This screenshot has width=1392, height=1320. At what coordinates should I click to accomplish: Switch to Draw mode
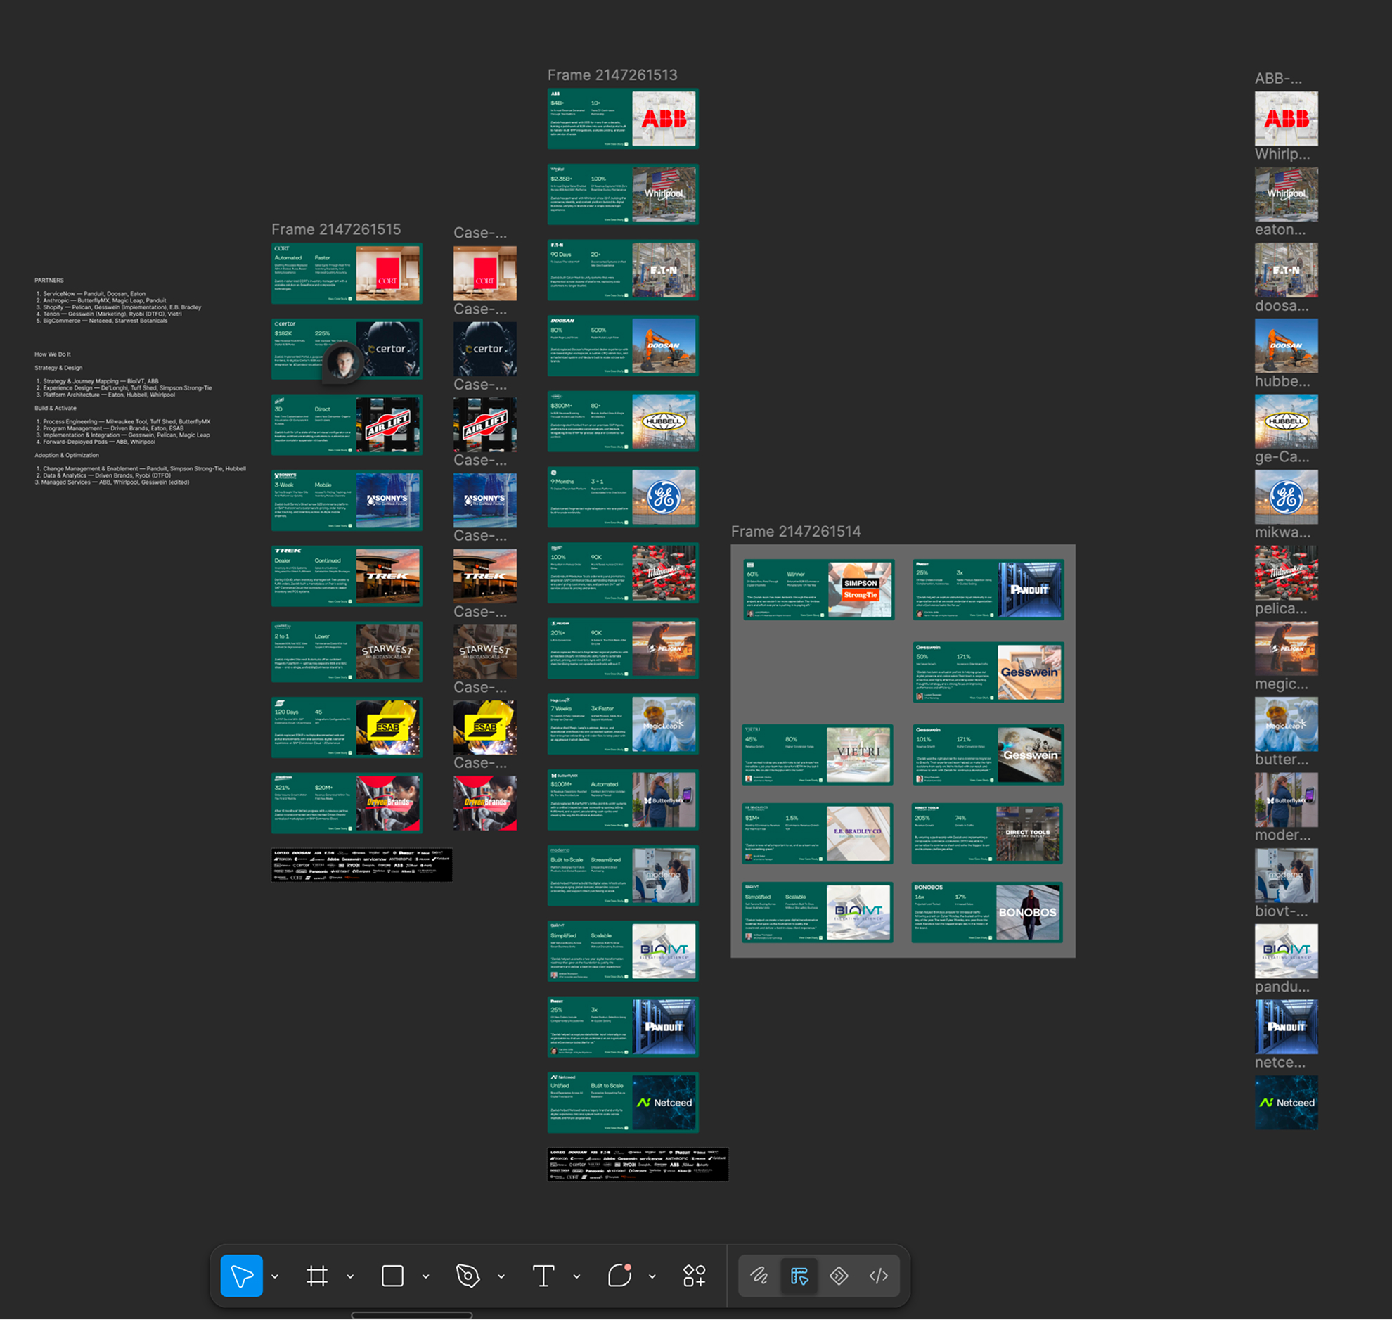coord(759,1276)
